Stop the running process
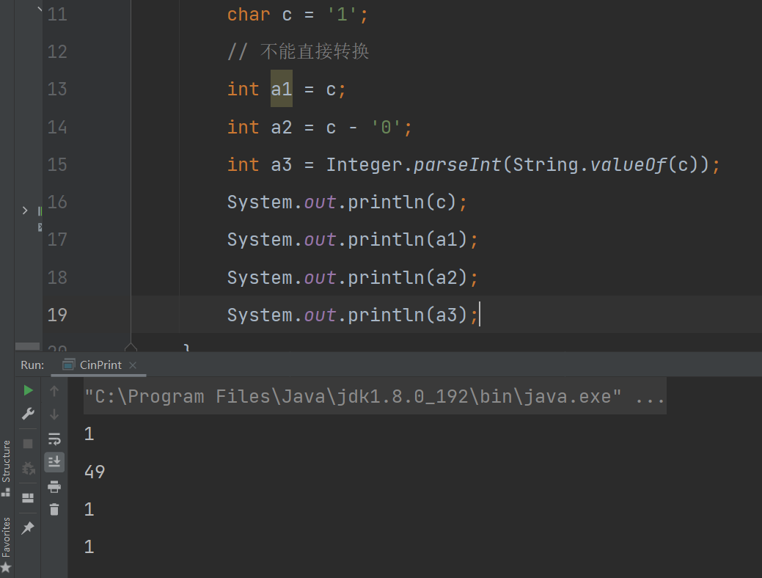This screenshot has height=578, width=762. 27,442
